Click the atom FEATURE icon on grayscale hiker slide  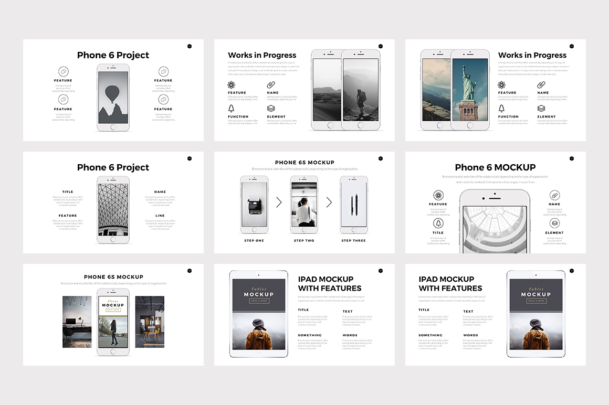231,85
